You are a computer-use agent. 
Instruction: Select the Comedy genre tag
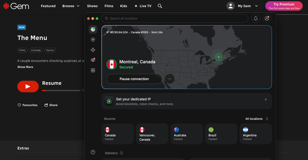(x=36, y=50)
